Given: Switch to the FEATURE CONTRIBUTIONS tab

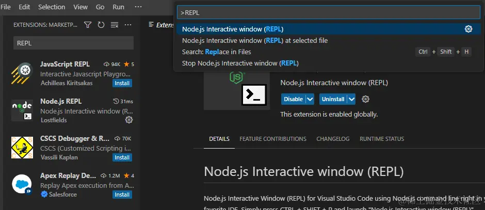Looking at the screenshot, I should click(273, 139).
